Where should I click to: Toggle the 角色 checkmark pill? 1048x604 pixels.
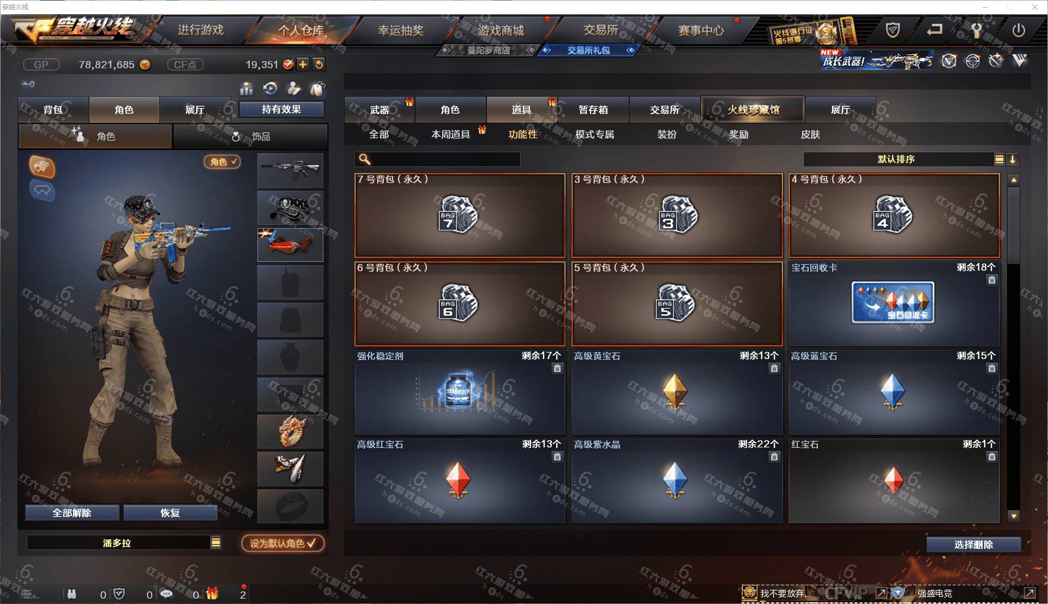point(222,162)
